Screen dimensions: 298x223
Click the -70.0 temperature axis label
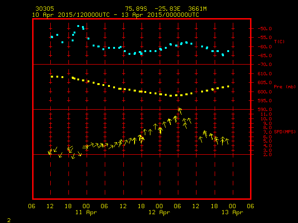point(264,65)
